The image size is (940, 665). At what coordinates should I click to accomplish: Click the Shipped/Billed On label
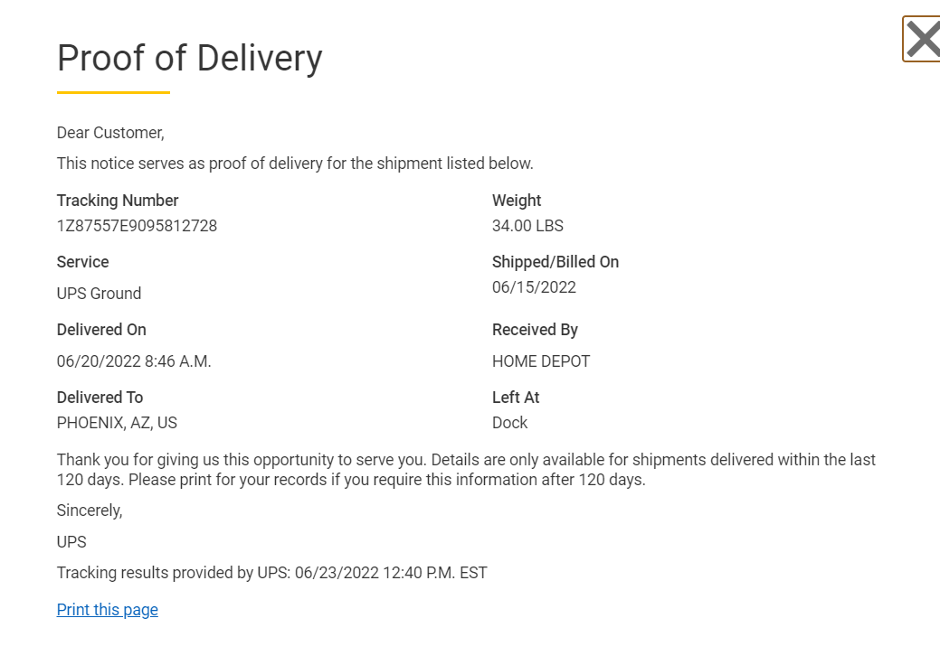pos(555,262)
